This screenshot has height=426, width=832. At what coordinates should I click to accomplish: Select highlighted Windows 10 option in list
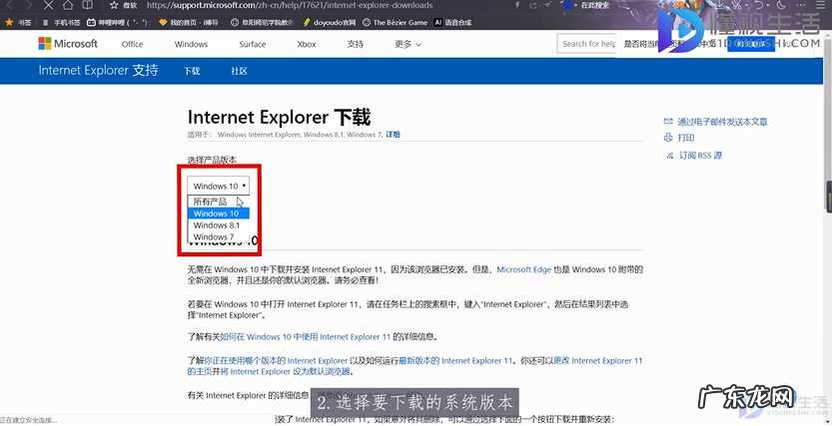(218, 213)
